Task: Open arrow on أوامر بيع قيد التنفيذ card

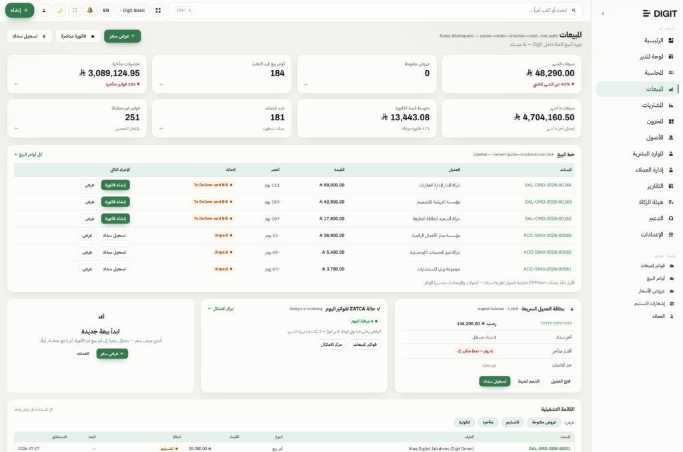Action: [x=161, y=84]
